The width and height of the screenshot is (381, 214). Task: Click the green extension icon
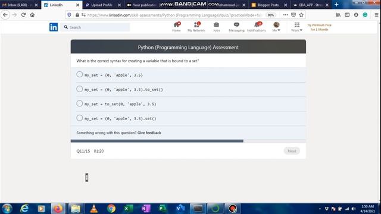[x=365, y=15]
